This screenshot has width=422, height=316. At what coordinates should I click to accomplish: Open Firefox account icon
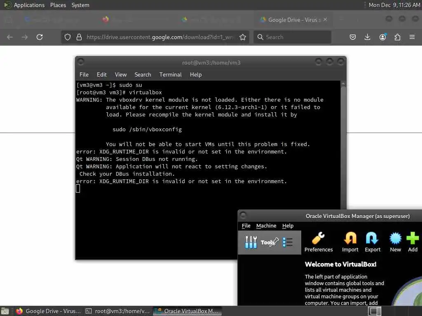point(382,37)
